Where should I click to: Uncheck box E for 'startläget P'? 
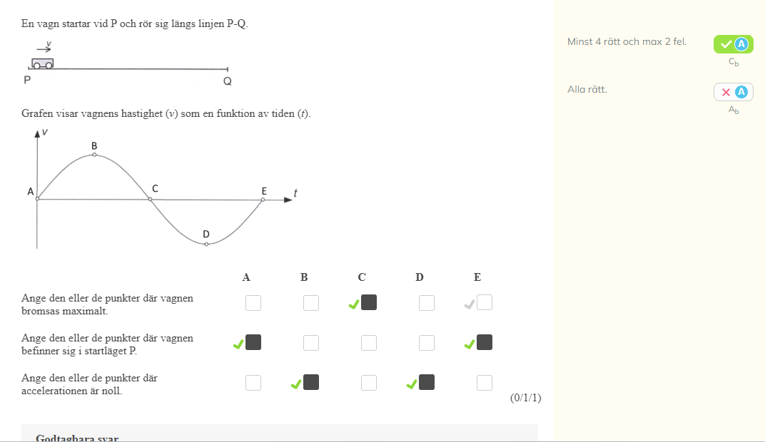tap(485, 343)
